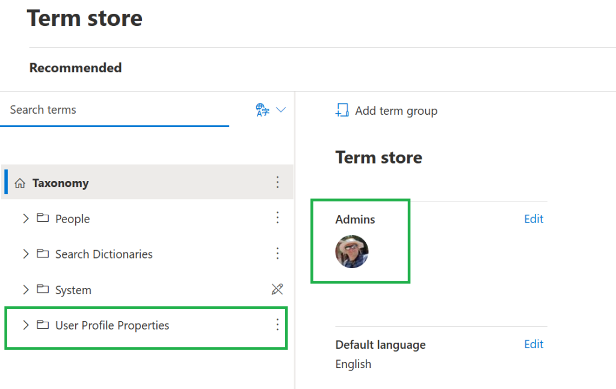The width and height of the screenshot is (616, 389).
Task: Click the Search Dictionaries folder icon
Action: click(43, 254)
